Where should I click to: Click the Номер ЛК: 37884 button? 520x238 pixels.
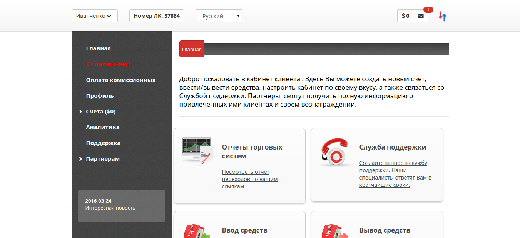click(x=157, y=16)
